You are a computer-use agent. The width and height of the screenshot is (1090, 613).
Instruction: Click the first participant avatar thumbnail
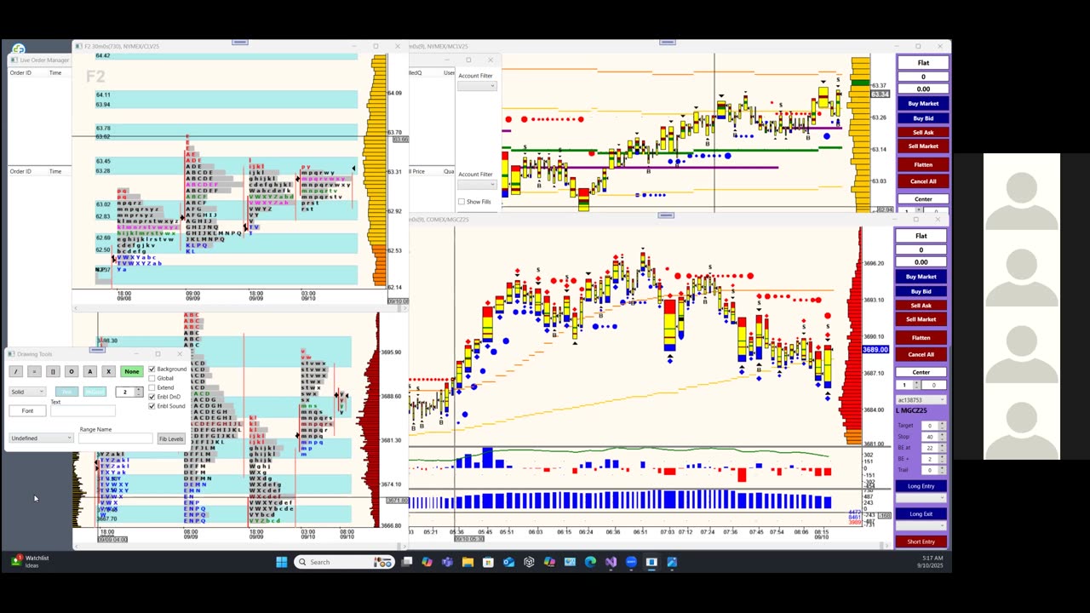click(x=1021, y=192)
